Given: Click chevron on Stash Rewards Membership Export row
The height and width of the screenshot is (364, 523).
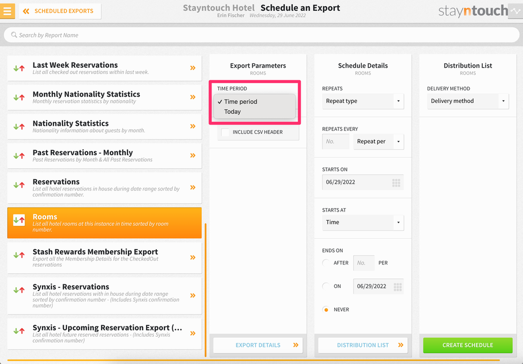Looking at the screenshot, I should (193, 257).
